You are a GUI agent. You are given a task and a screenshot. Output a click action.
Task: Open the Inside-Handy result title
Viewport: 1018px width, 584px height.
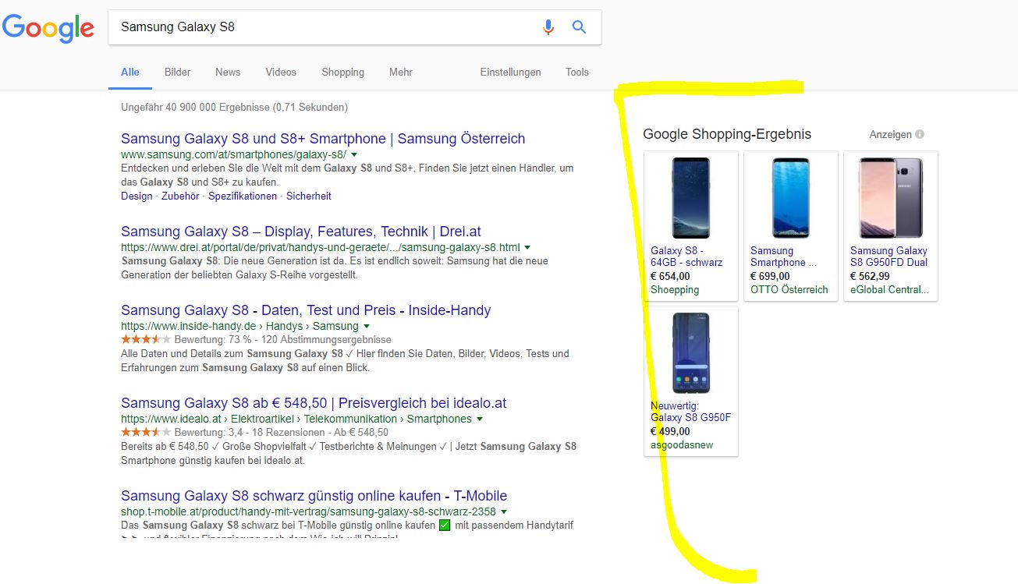306,310
